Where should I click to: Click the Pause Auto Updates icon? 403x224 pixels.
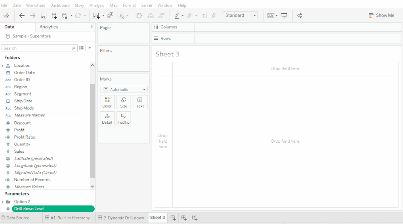[64, 16]
